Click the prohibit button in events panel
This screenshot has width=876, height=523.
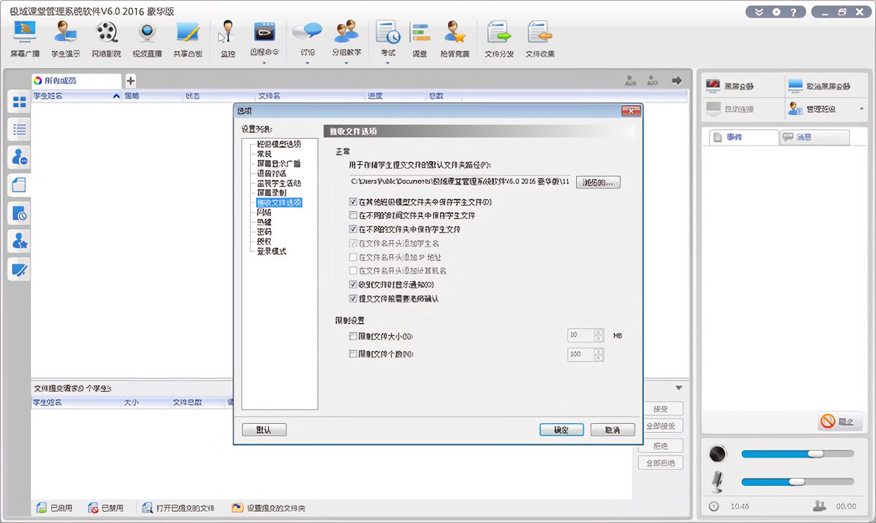[840, 421]
